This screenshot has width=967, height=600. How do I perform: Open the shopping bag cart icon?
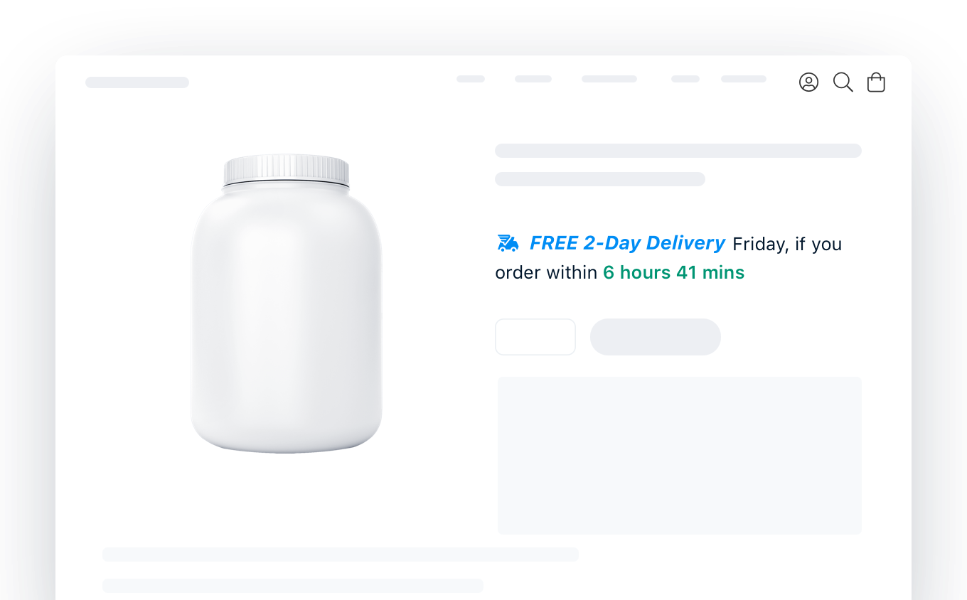876,82
